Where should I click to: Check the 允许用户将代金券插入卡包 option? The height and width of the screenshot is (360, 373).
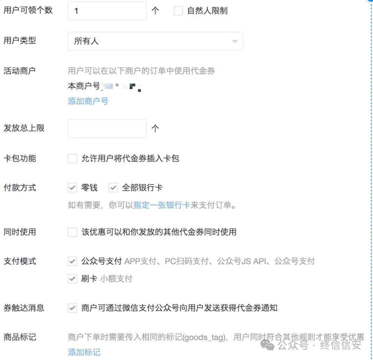[72, 158]
